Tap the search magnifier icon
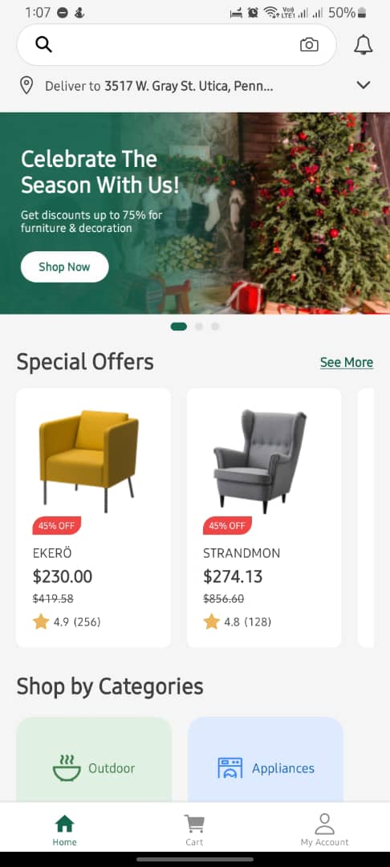The width and height of the screenshot is (390, 867). 43,45
